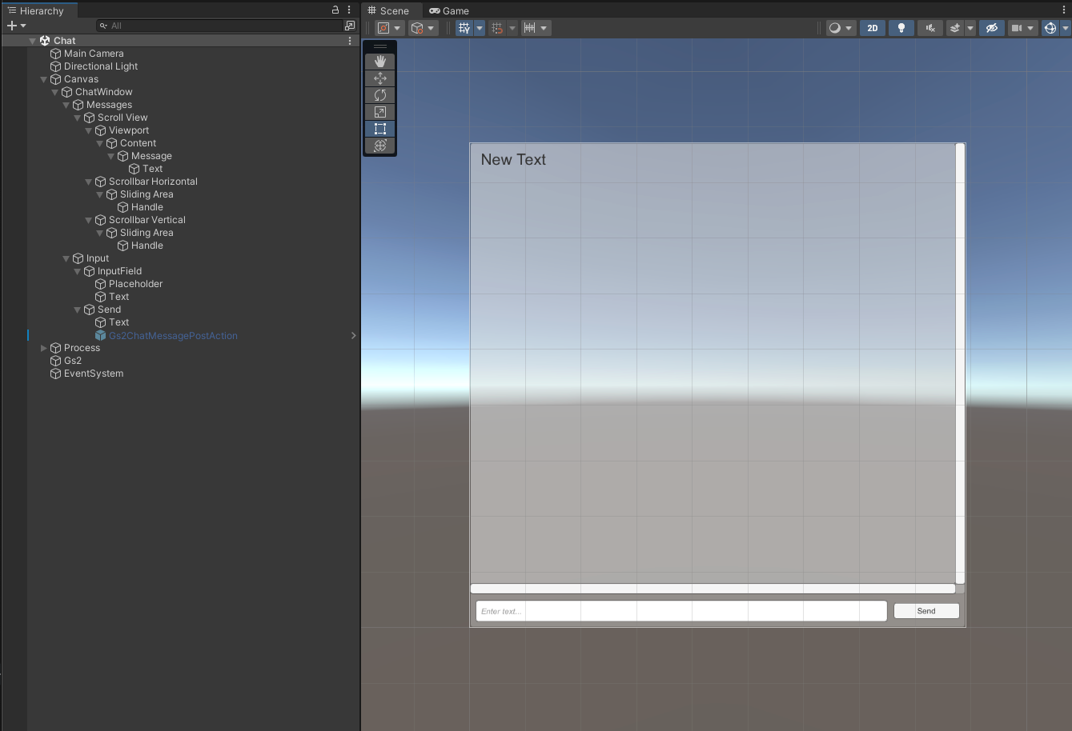Click the Unity scene icon beside Chat
The width and height of the screenshot is (1072, 731).
pos(45,41)
